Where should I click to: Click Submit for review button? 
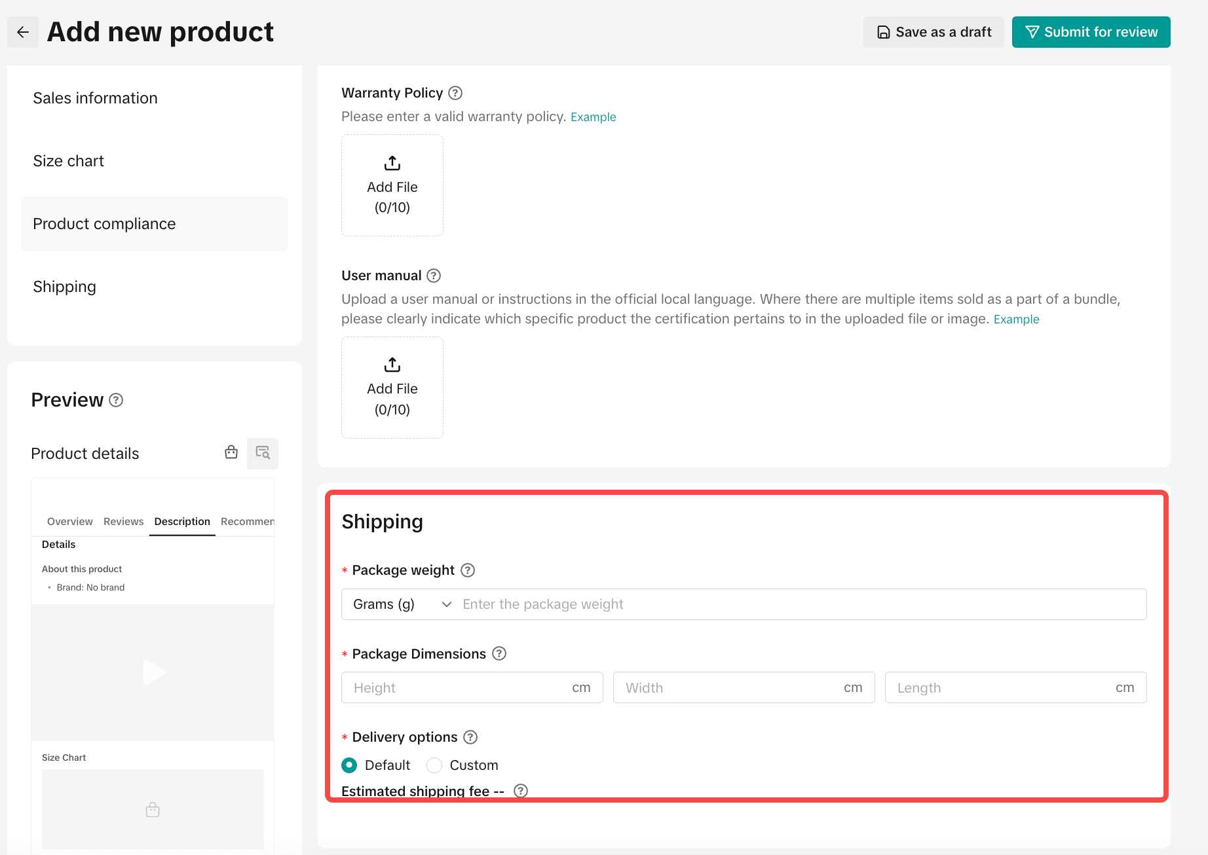click(1091, 32)
